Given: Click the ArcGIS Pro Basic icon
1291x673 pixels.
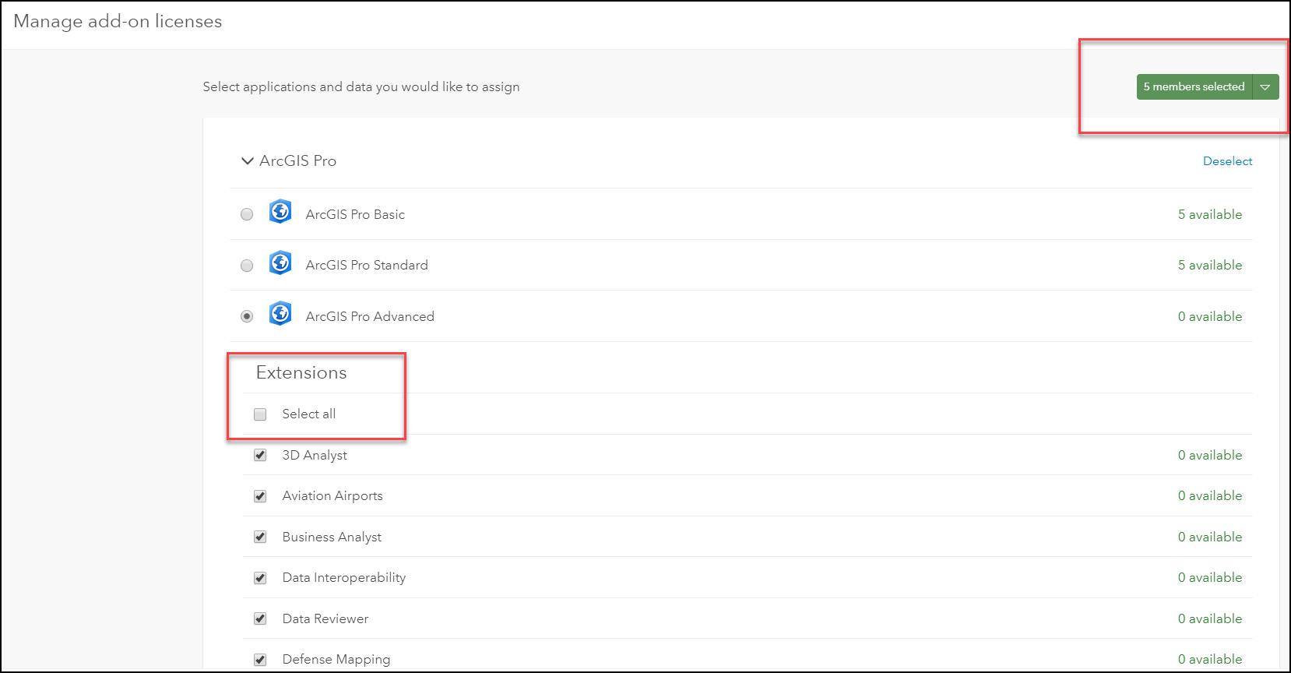Looking at the screenshot, I should (280, 212).
